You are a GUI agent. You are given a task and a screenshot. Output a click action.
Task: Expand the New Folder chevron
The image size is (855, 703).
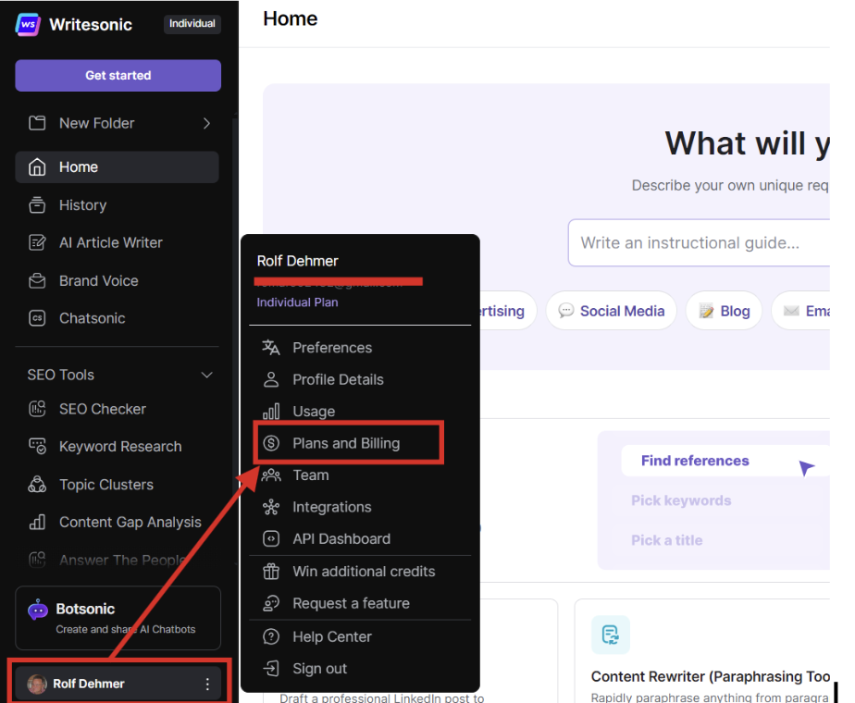click(206, 123)
